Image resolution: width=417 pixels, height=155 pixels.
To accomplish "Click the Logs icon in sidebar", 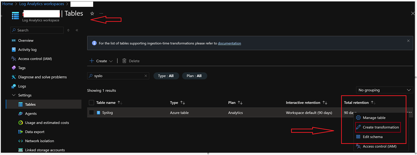I will pos(13,86).
